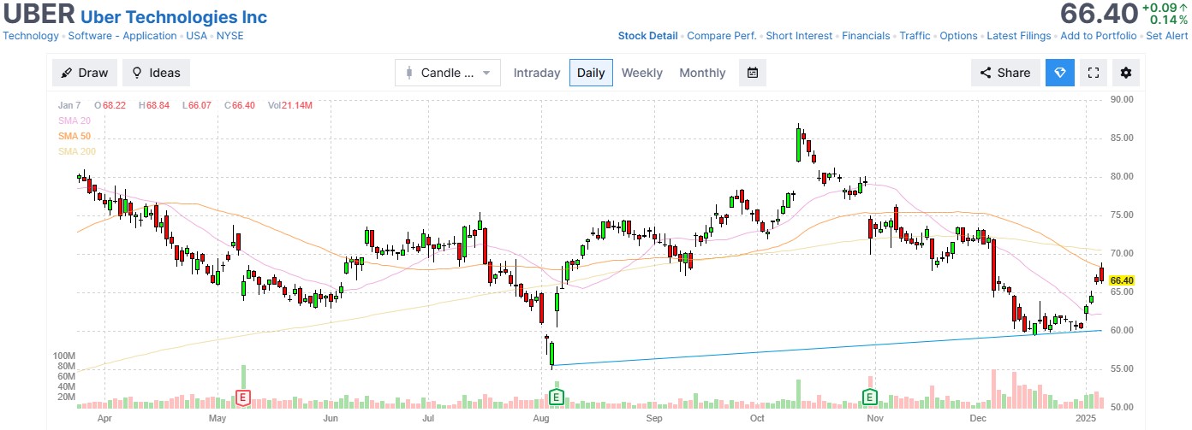The height and width of the screenshot is (430, 1192).
Task: Open the NYSE exchange link
Action: 229,36
